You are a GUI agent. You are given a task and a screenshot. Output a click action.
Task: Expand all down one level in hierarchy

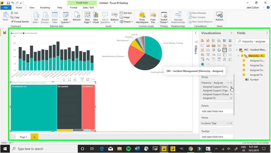click(x=75, y=79)
